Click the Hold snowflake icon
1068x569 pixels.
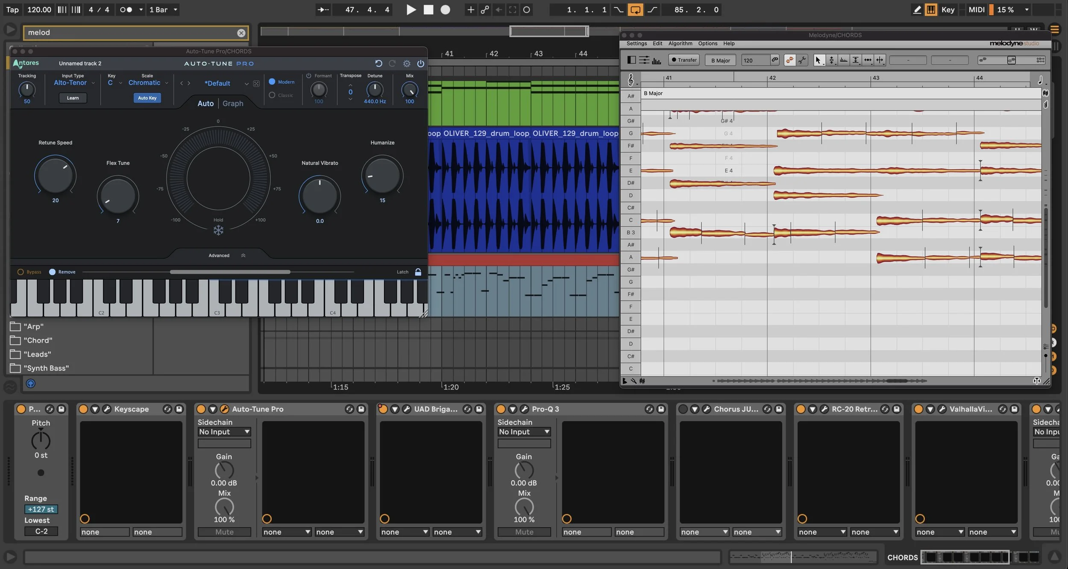218,231
